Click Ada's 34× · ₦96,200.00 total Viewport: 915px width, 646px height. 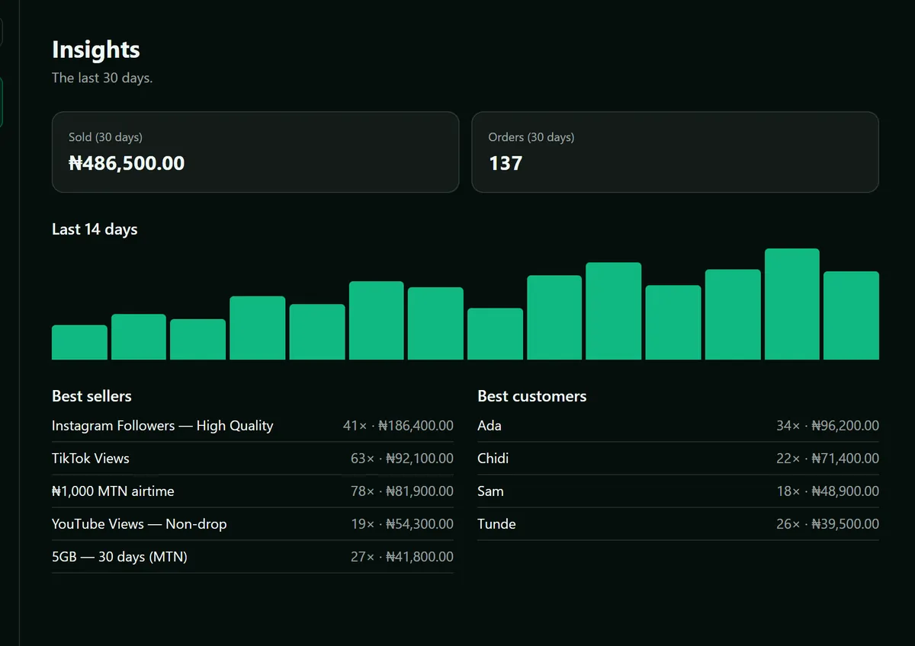coord(827,426)
